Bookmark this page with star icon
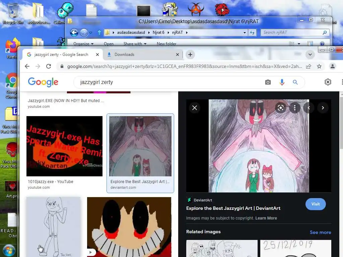The height and width of the screenshot is (257, 343). click(319, 66)
